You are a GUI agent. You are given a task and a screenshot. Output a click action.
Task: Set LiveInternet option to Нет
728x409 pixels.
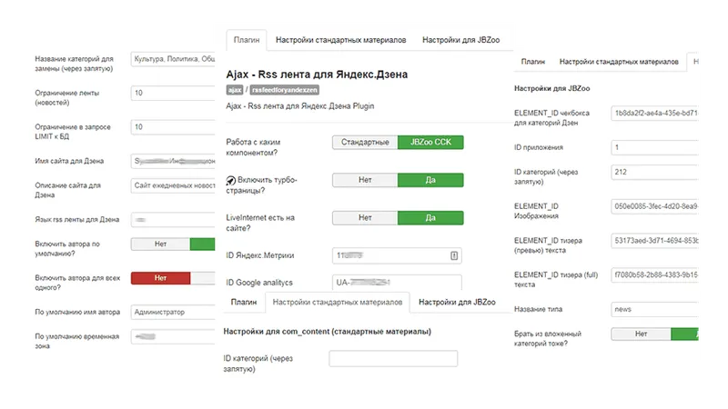tap(365, 217)
